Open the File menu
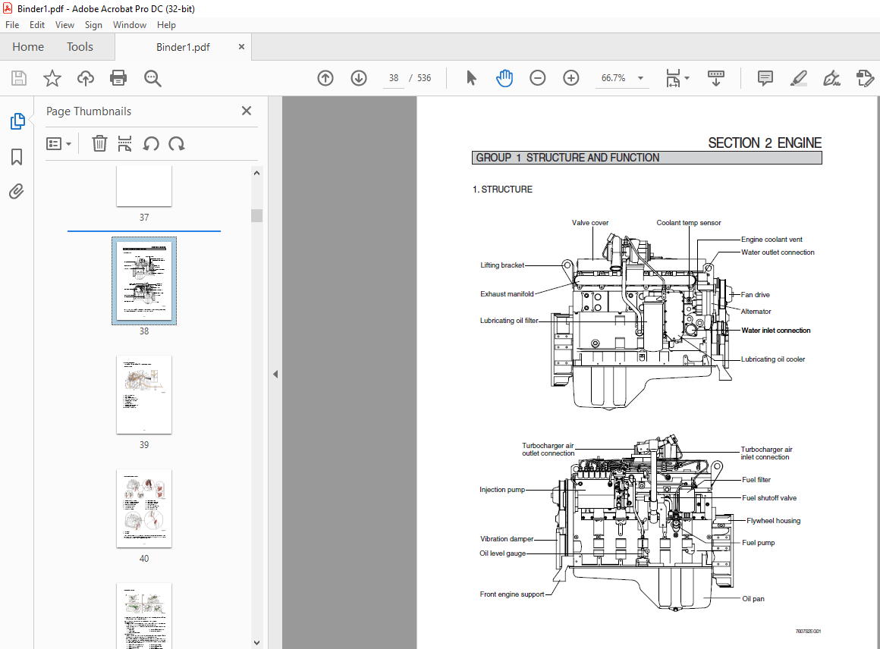 point(12,25)
